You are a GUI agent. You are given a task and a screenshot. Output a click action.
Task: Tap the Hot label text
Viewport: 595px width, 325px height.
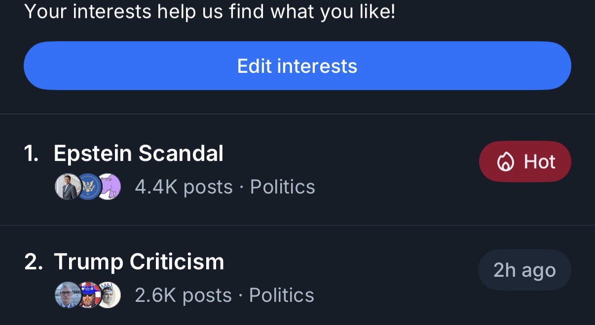coord(540,162)
